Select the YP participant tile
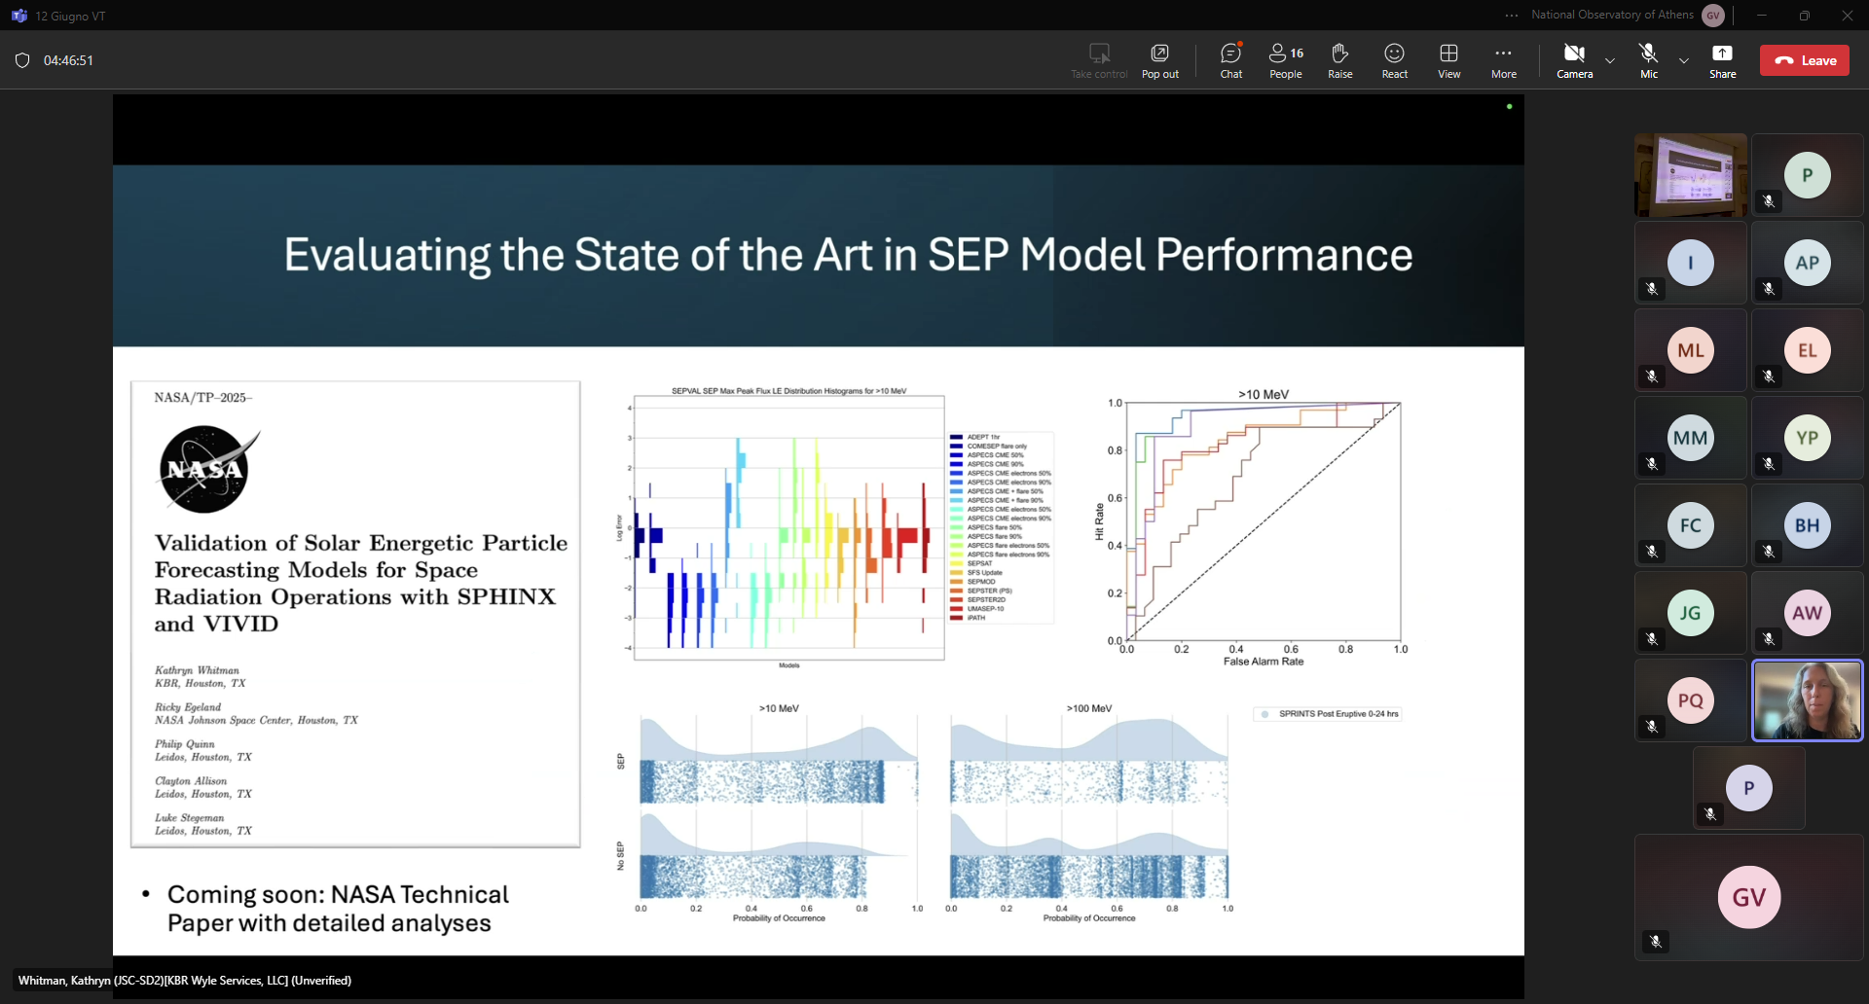The height and width of the screenshot is (1004, 1869). 1808,438
